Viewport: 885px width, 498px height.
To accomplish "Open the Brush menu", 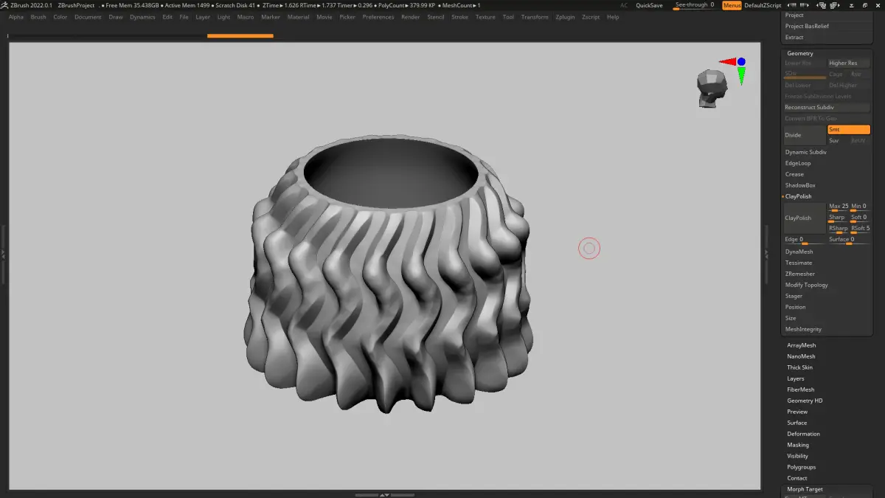I will tap(38, 17).
